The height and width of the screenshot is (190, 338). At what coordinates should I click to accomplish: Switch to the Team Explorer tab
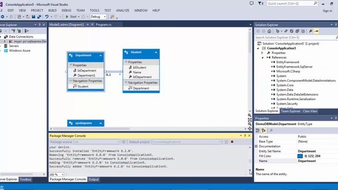pyautogui.click(x=290, y=111)
